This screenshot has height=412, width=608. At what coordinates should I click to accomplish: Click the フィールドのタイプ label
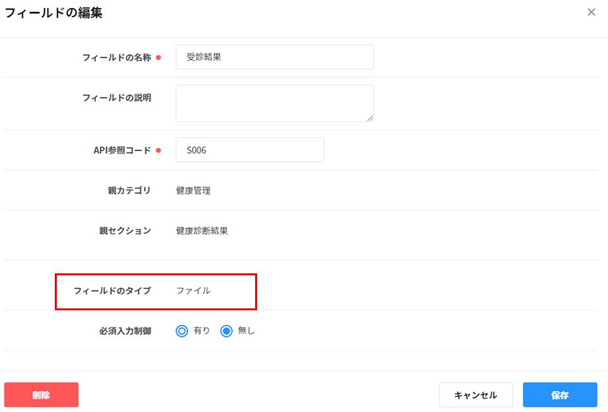112,291
